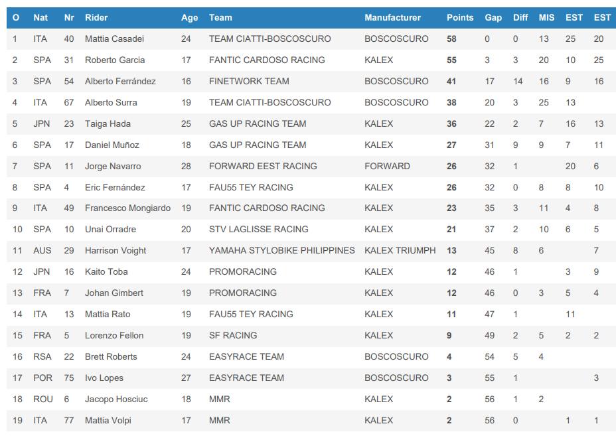616x436 pixels.
Task: Click Harrison Voight's points value 13
Action: [451, 251]
